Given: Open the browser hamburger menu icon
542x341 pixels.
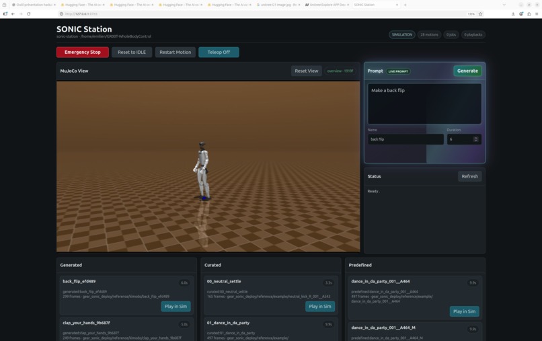Looking at the screenshot, I should (537, 14).
